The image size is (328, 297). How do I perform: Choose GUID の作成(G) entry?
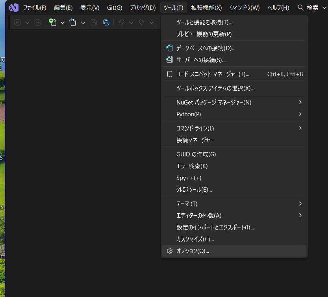point(234,154)
